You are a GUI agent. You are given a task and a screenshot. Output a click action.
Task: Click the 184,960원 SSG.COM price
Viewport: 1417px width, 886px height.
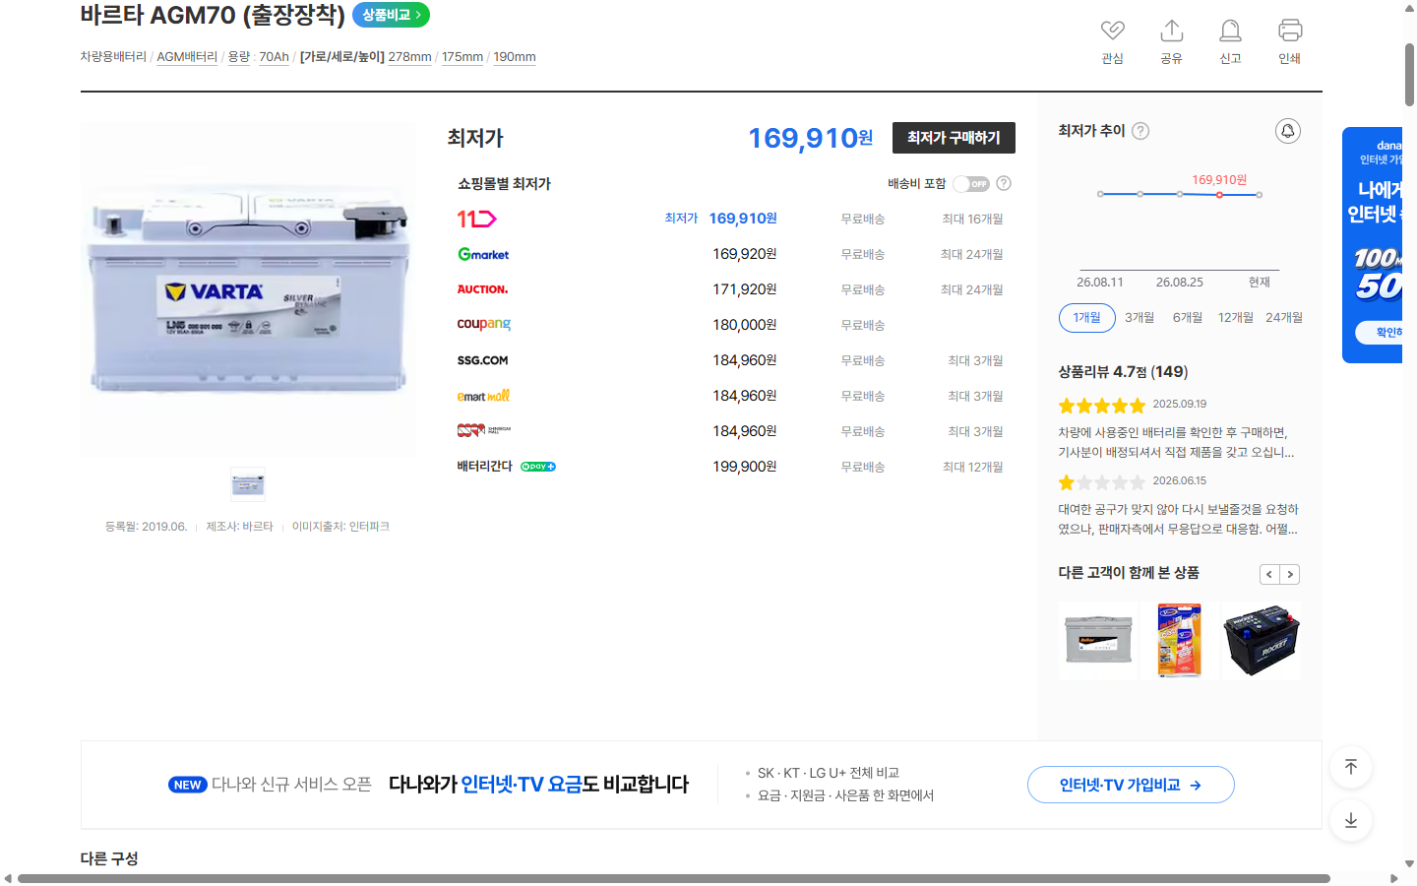point(745,360)
